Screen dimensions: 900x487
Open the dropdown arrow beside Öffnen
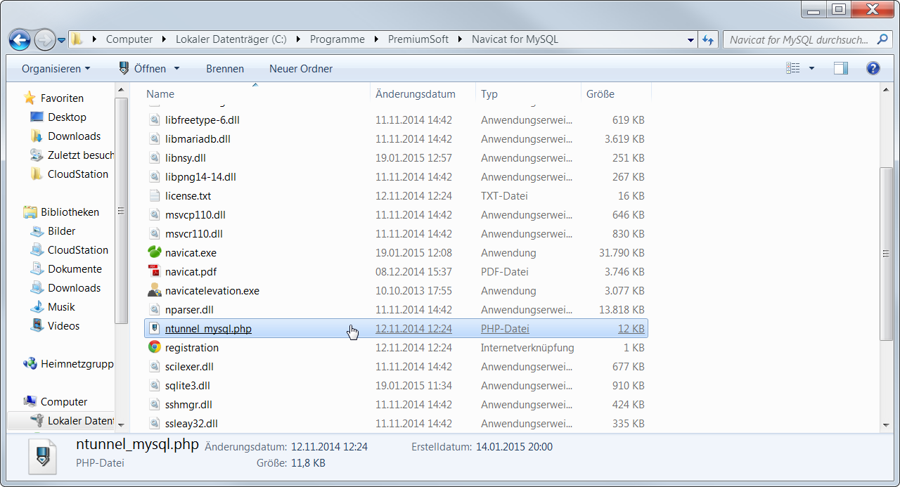pyautogui.click(x=176, y=68)
